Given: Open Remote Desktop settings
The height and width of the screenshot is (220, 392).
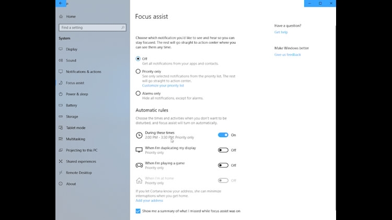Looking at the screenshot, I should [x=78, y=173].
